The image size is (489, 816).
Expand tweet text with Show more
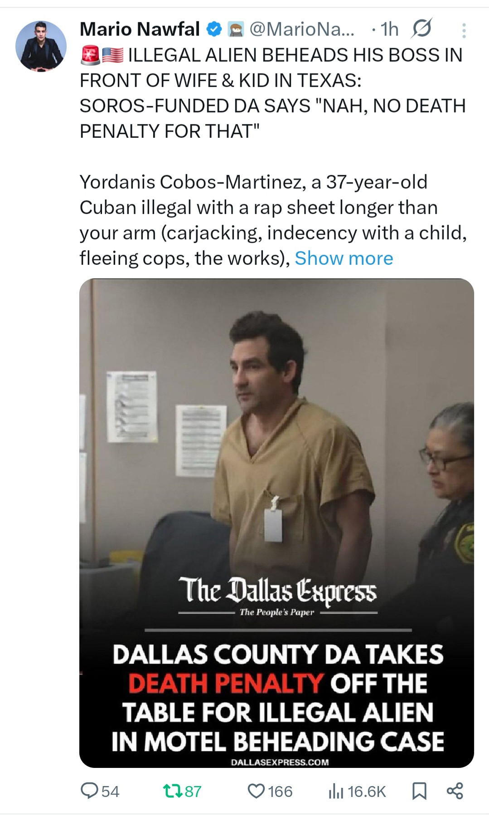coord(344,258)
